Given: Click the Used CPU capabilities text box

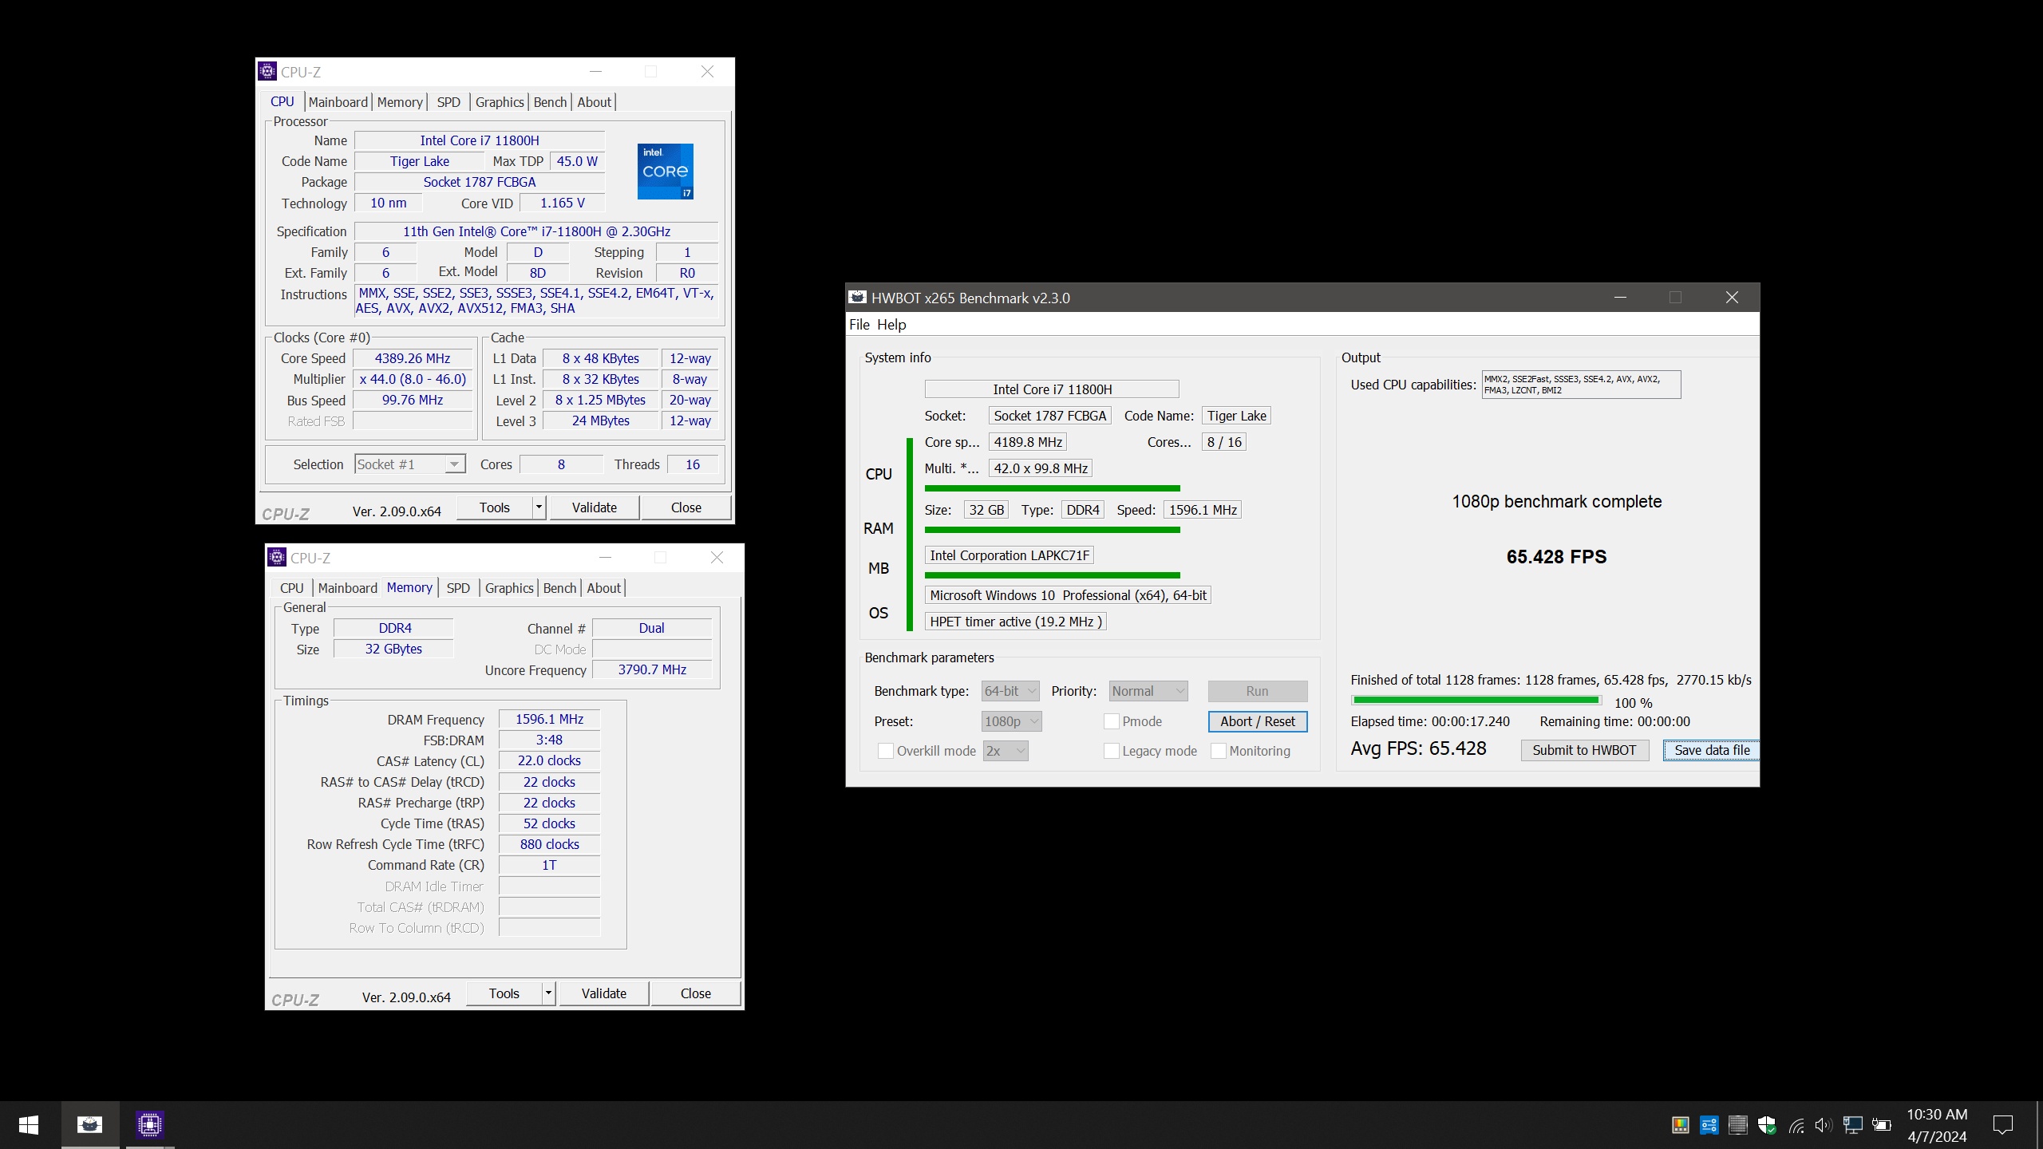Looking at the screenshot, I should tap(1581, 385).
